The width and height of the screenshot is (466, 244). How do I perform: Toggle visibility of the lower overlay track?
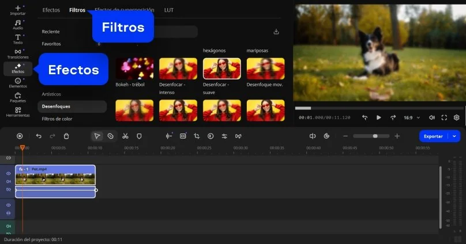9,205
